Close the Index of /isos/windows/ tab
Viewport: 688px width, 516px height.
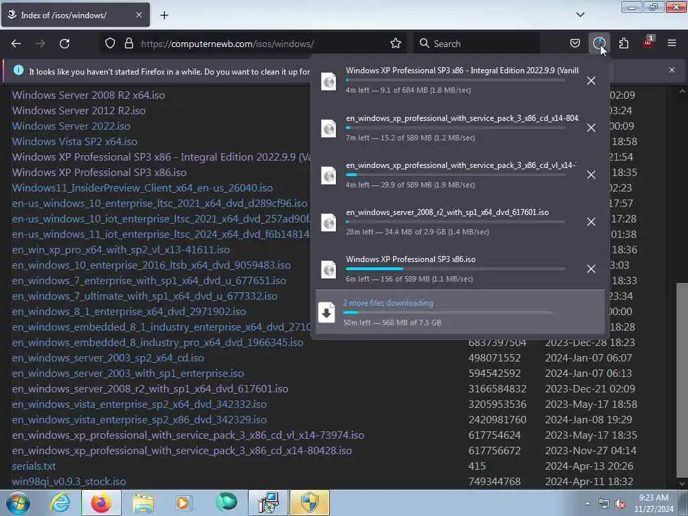click(x=138, y=15)
